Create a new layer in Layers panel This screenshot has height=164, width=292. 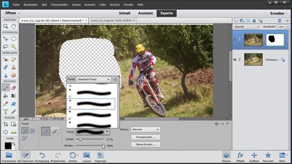(236, 20)
